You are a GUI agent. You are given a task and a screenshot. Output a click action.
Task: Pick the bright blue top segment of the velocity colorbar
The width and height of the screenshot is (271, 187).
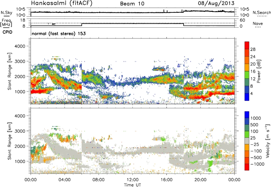pos(247,115)
